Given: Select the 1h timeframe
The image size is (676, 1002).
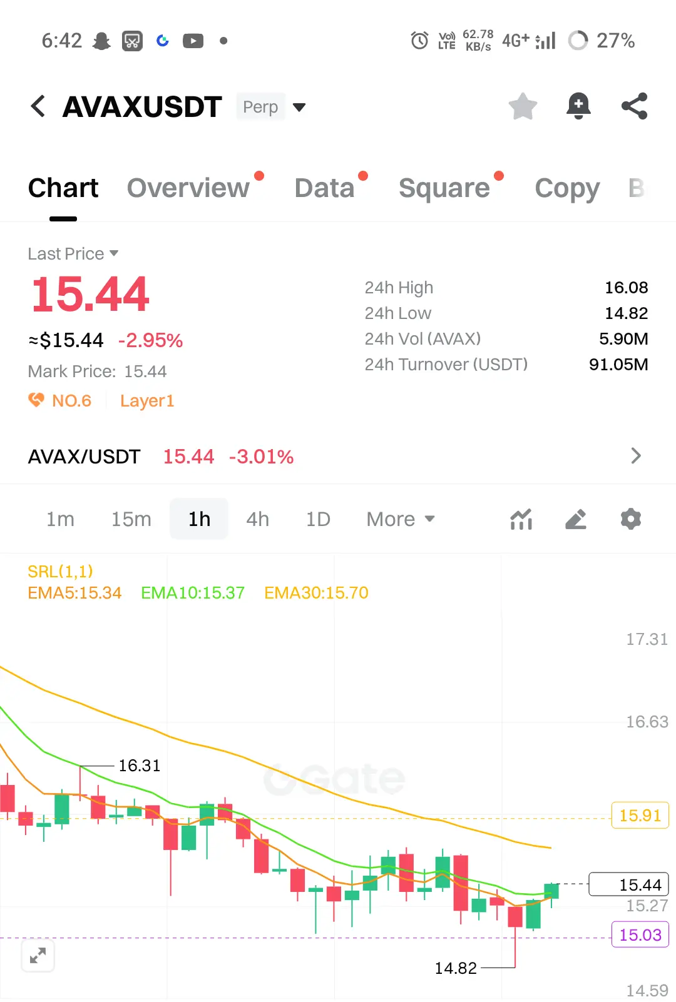Looking at the screenshot, I should pos(199,519).
